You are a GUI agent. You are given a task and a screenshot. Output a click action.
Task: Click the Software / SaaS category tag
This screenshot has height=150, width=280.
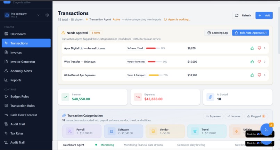click(x=135, y=48)
